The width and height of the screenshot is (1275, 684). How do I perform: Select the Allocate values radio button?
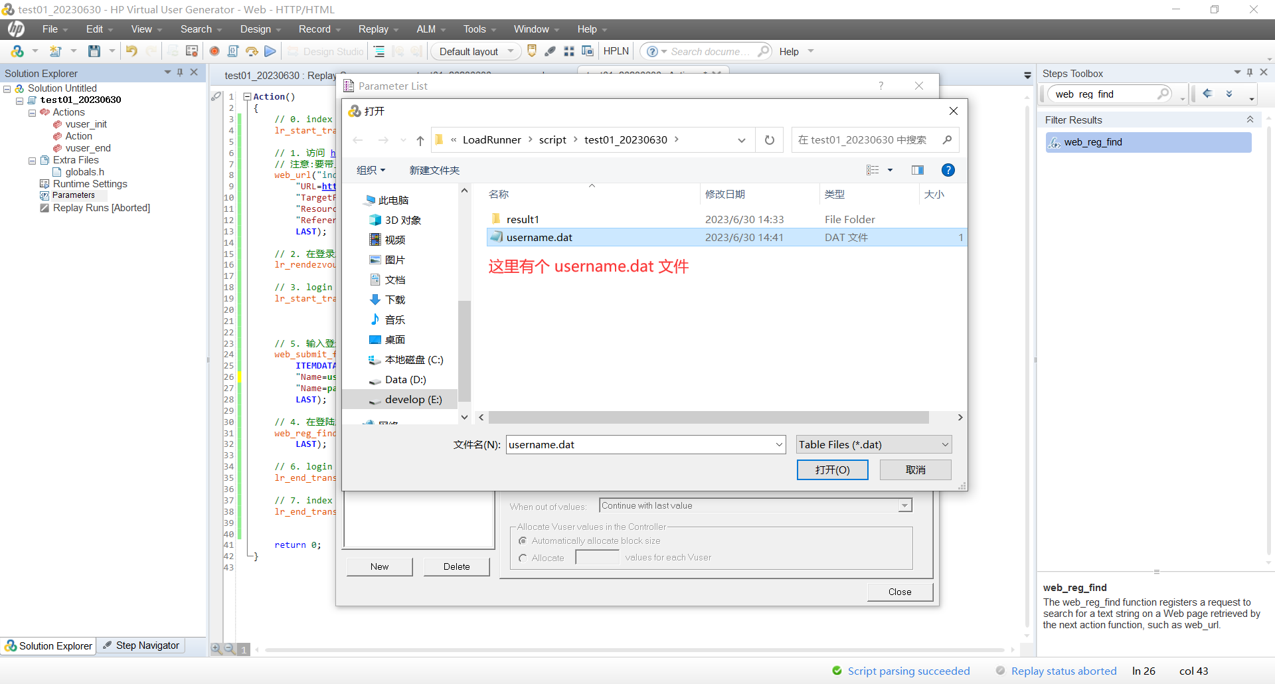pyautogui.click(x=523, y=558)
